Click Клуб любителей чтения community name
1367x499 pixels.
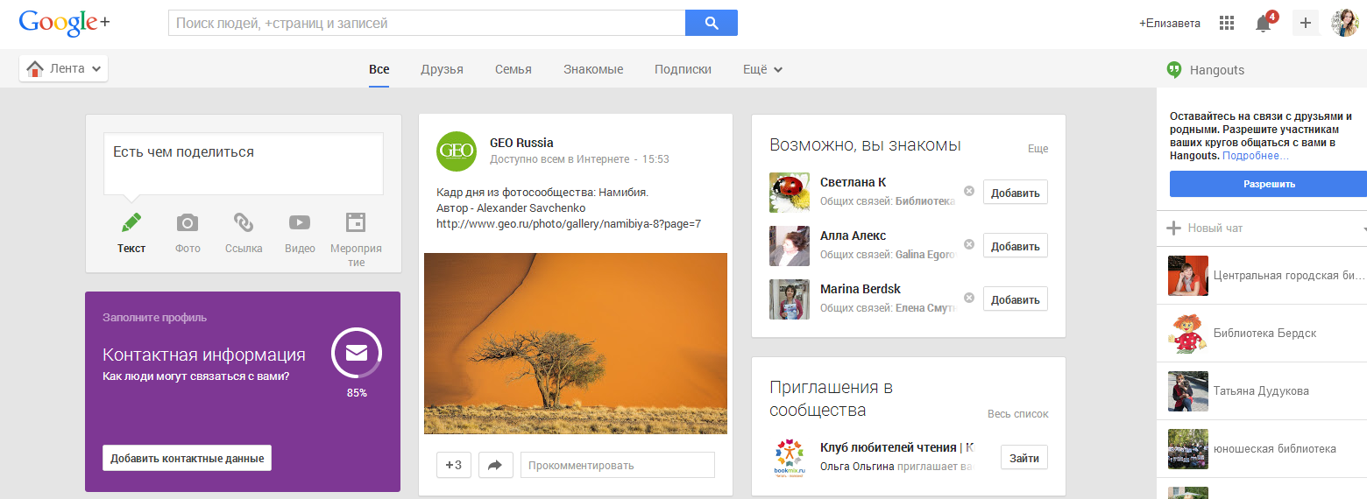click(897, 448)
